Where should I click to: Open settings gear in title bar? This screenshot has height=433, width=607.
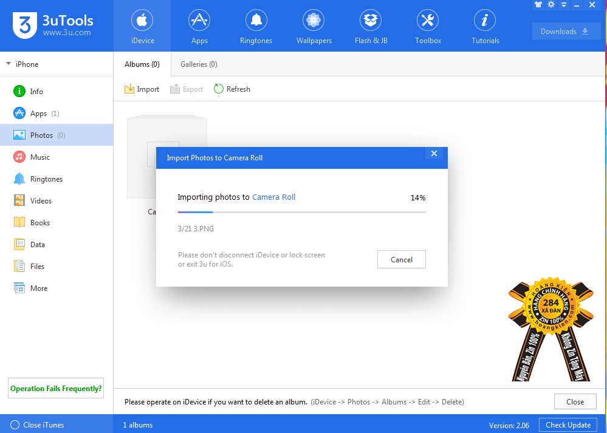(x=551, y=5)
